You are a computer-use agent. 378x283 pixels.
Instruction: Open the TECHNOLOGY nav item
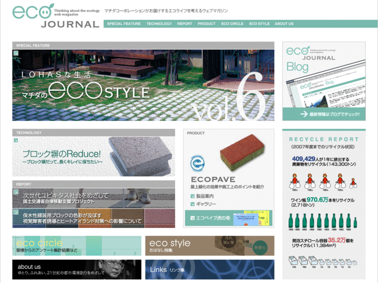click(159, 23)
